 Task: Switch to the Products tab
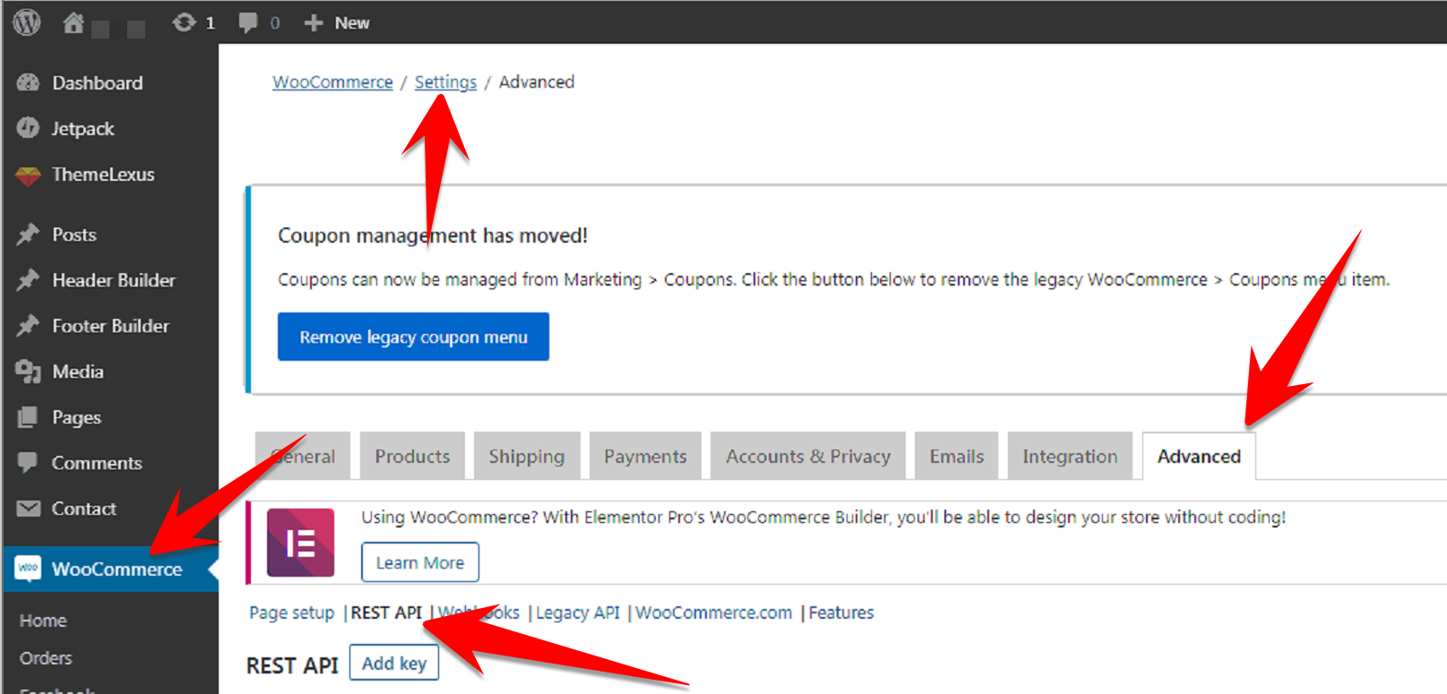(412, 456)
